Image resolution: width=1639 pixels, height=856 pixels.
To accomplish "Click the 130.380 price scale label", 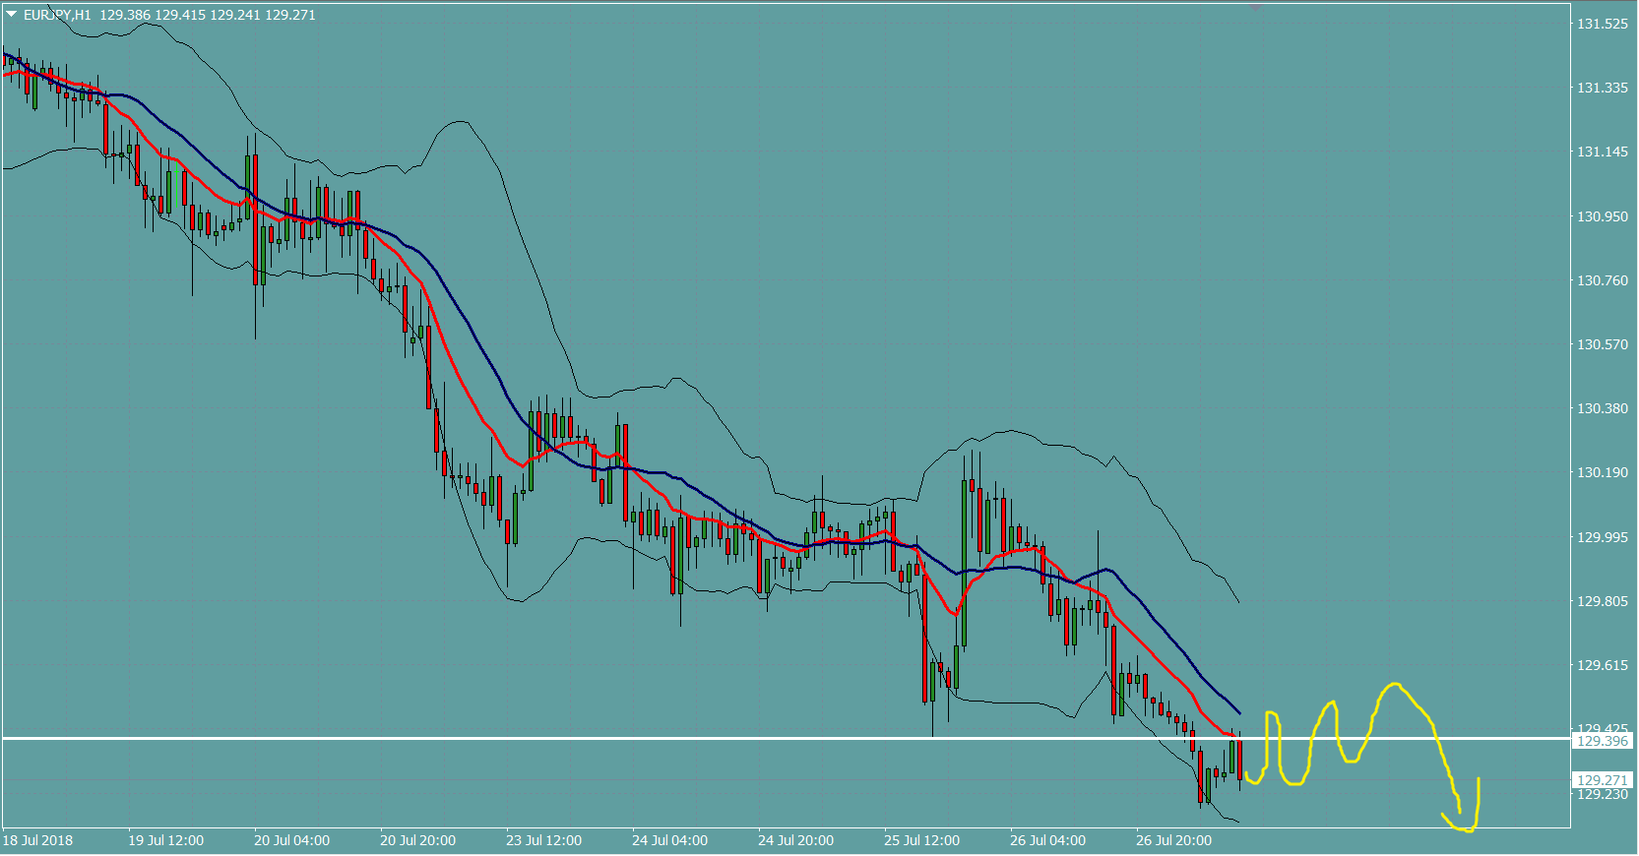I will coord(1603,408).
